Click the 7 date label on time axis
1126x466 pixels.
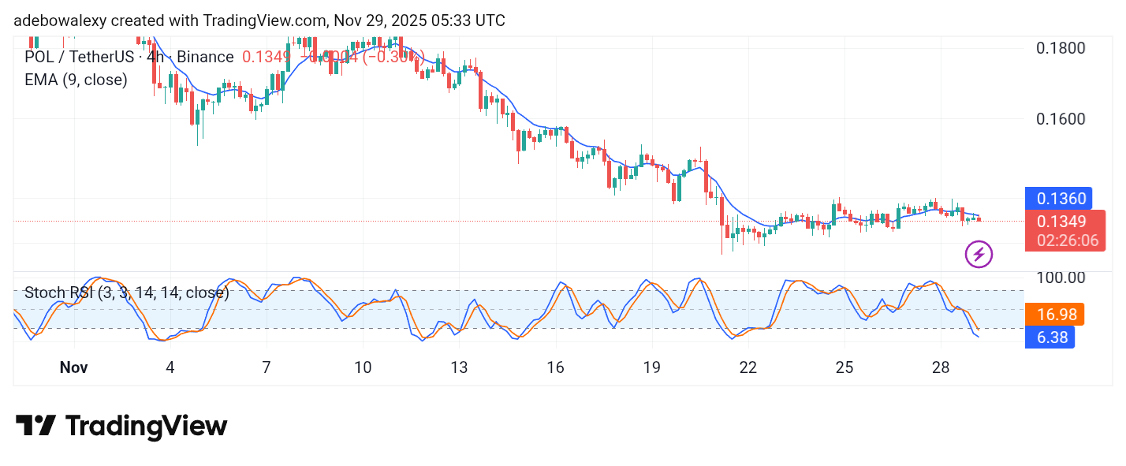pos(267,367)
